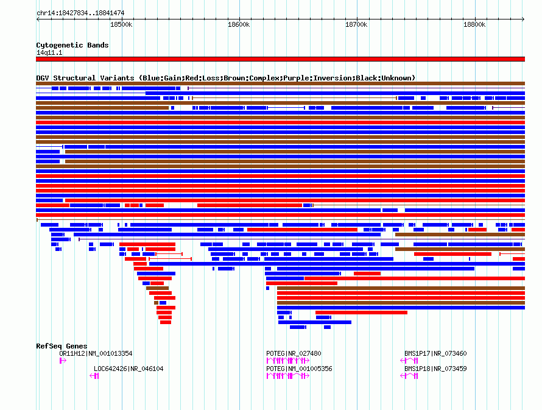Select the POTEG NM_001005356 gene glyph
Screen dimensions: 542x410
click(x=287, y=376)
